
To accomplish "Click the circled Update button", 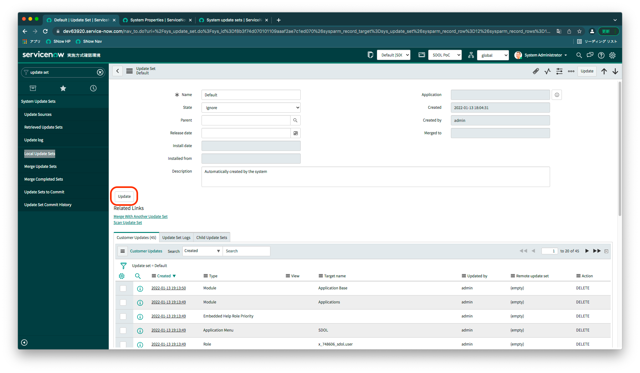I will (124, 196).
